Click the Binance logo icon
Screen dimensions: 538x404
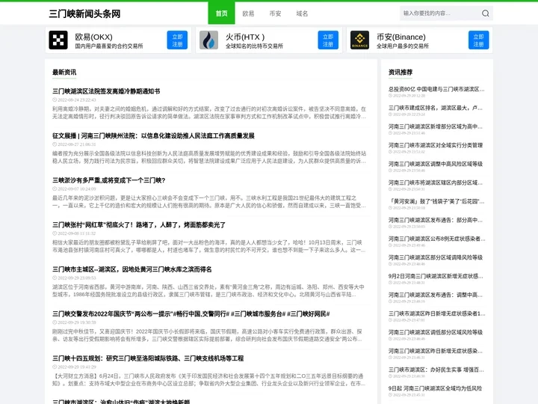(x=359, y=40)
